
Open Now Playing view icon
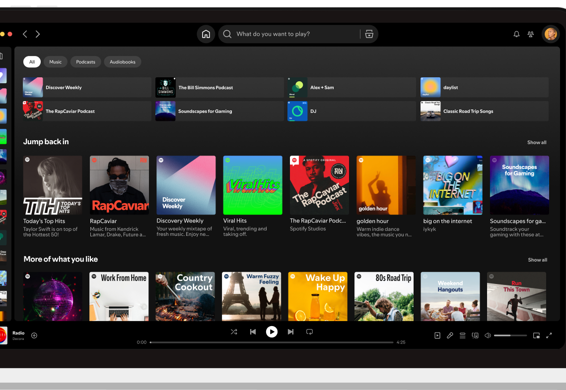[437, 335]
